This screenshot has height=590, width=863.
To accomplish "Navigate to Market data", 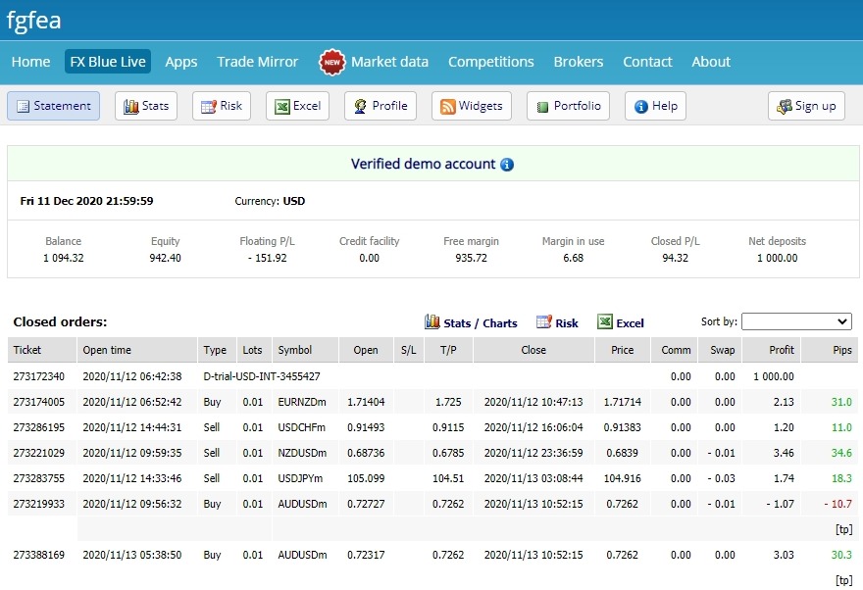I will coord(389,62).
